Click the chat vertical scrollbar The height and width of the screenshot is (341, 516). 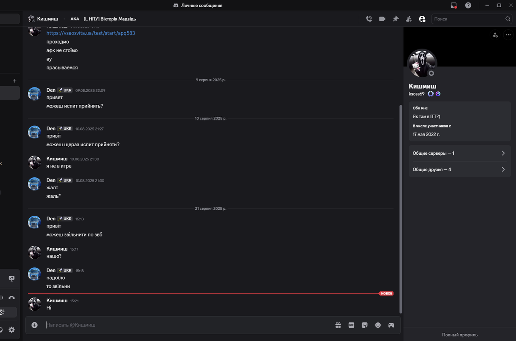point(400,209)
